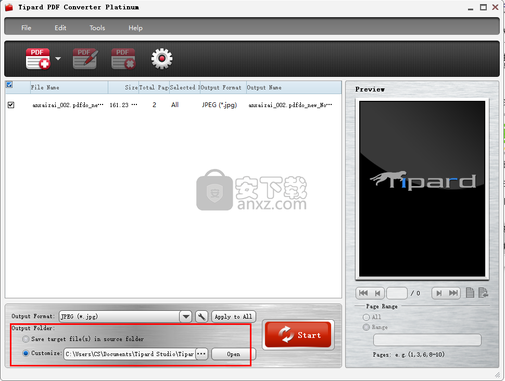Click the Tipard preview thumbnail
The image size is (505, 381).
(422, 189)
